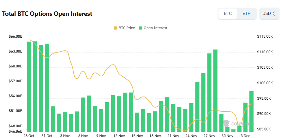Open the USD currency dropdown
This screenshot has width=281, height=138.
coord(269,14)
